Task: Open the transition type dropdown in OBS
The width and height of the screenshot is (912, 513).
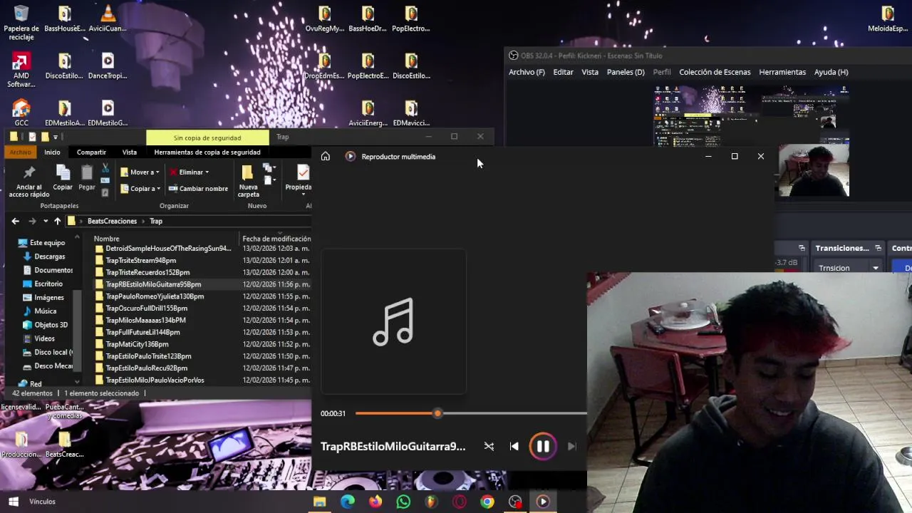Action: (x=849, y=268)
